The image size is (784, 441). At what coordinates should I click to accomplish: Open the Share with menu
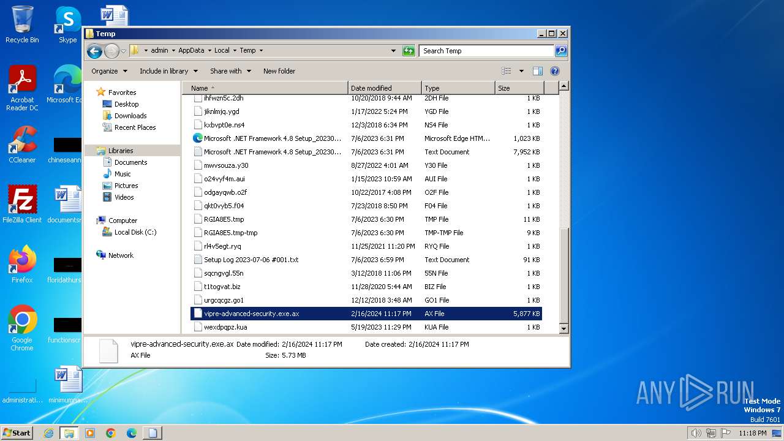point(230,71)
